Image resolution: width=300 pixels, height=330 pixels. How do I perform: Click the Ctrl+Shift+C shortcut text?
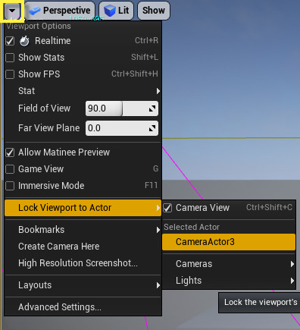tap(269, 207)
